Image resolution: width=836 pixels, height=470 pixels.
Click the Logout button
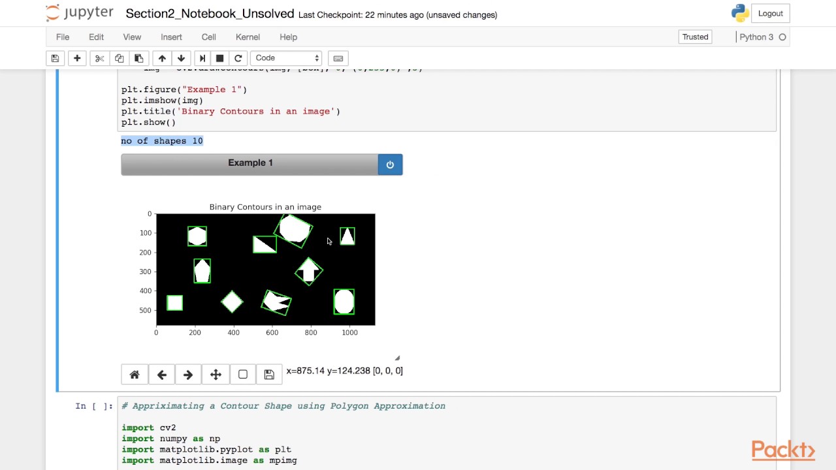click(770, 14)
